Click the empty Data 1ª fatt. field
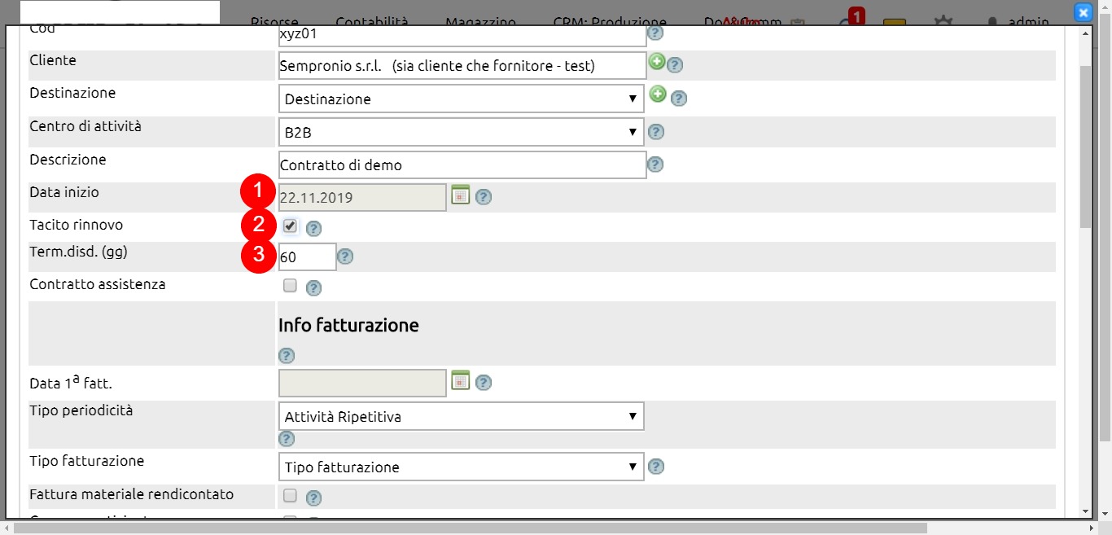Image resolution: width=1112 pixels, height=535 pixels. pyautogui.click(x=362, y=382)
